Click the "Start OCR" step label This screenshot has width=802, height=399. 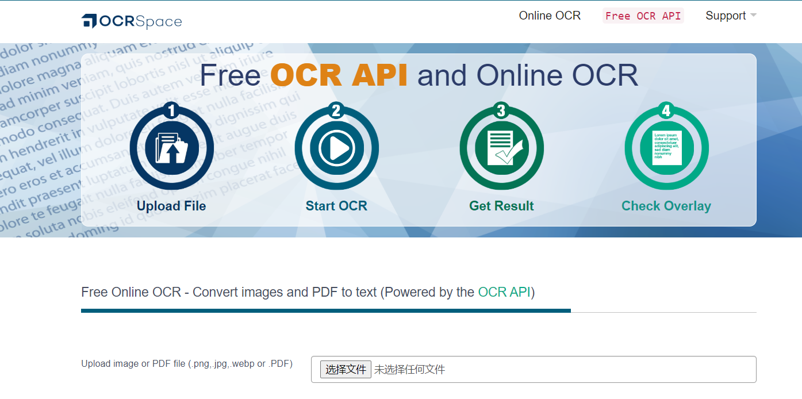click(x=336, y=206)
